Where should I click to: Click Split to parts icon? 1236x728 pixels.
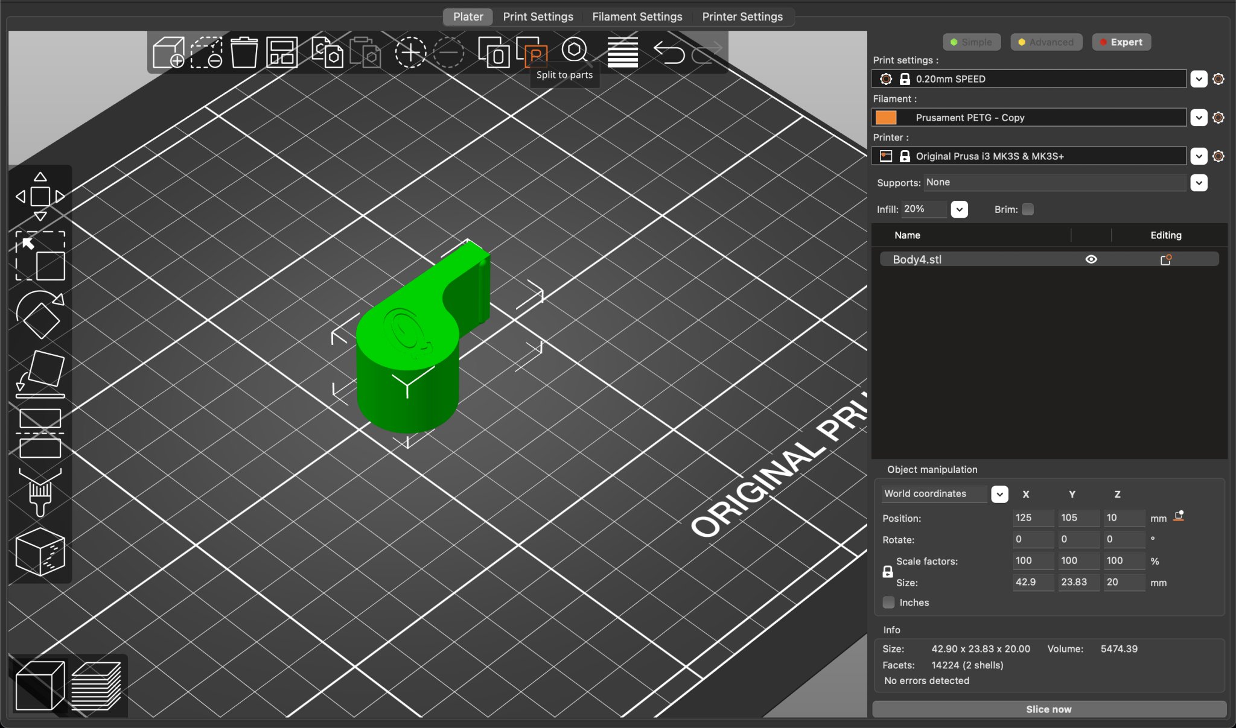[x=532, y=52]
